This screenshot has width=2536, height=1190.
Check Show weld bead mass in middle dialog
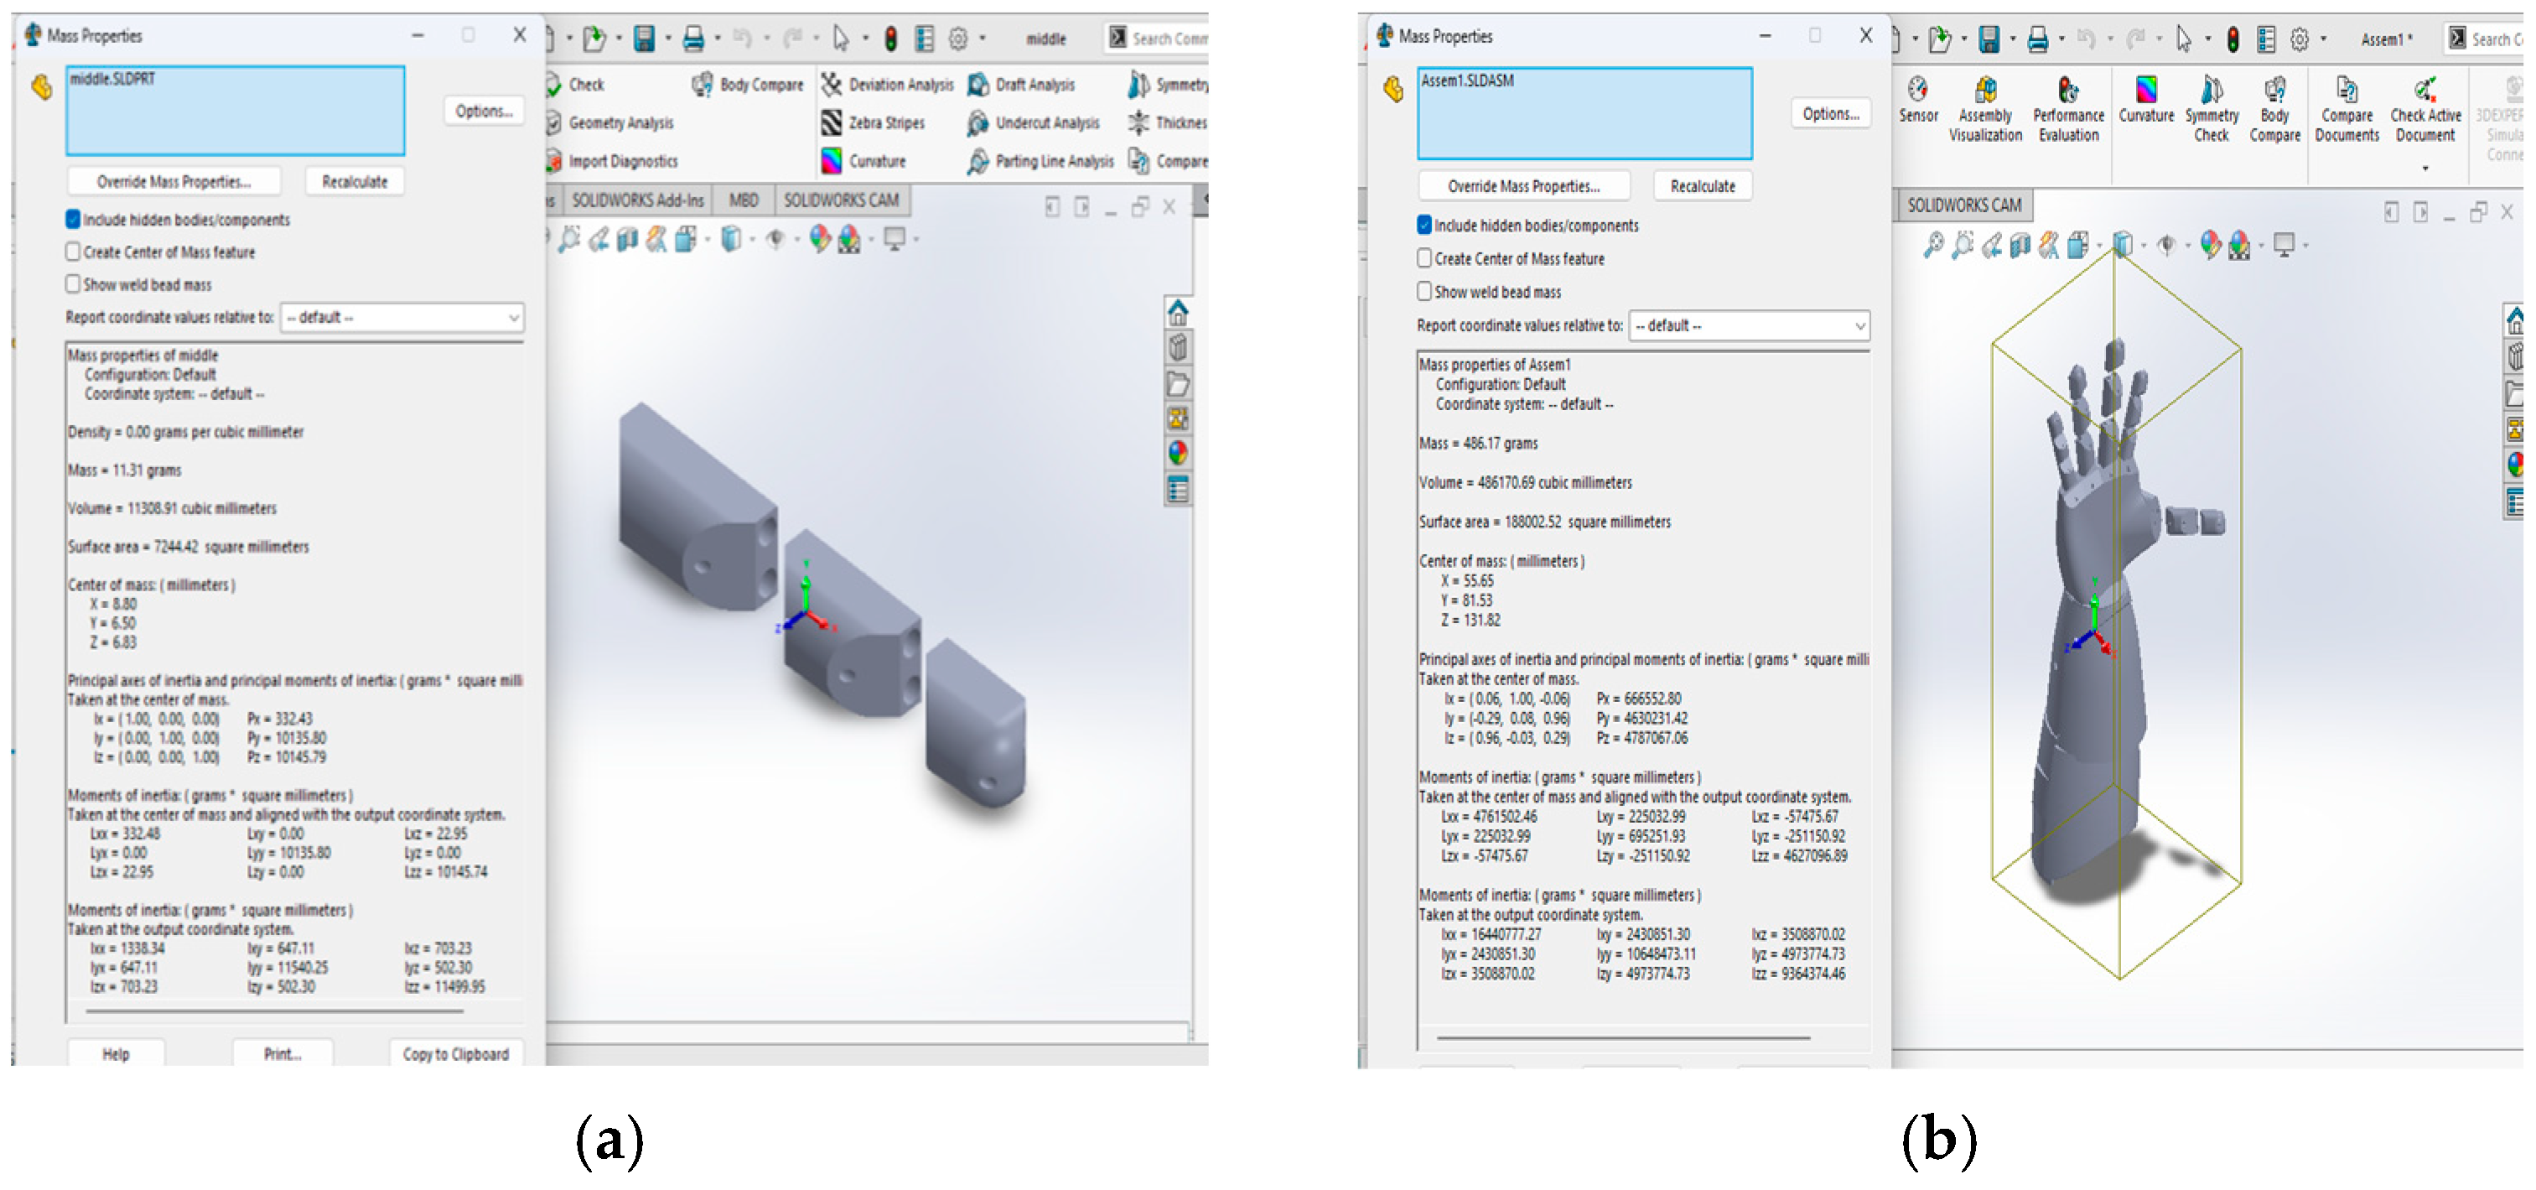pos(73,284)
